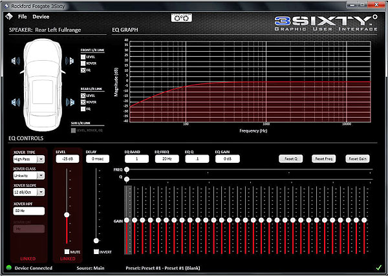Click the SPEAKER: Rear Left Fullrange label
The width and height of the screenshot is (388, 276).
[45, 30]
